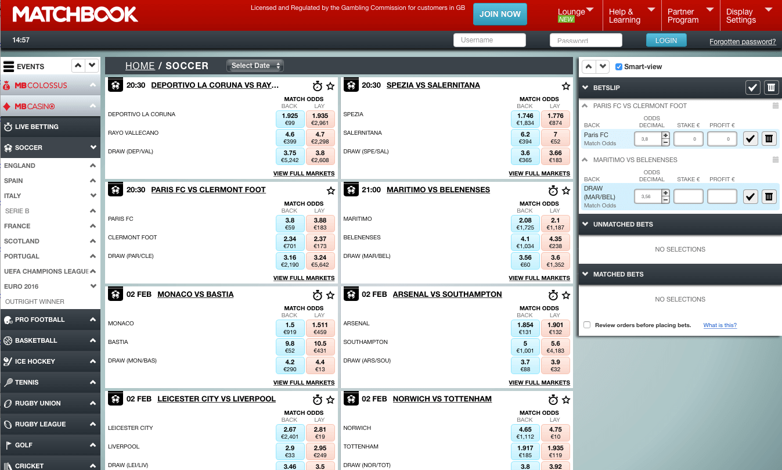The width and height of the screenshot is (782, 470).
Task: Confirm the Draw (MAR/BEL) bet checkmark
Action: coord(751,196)
